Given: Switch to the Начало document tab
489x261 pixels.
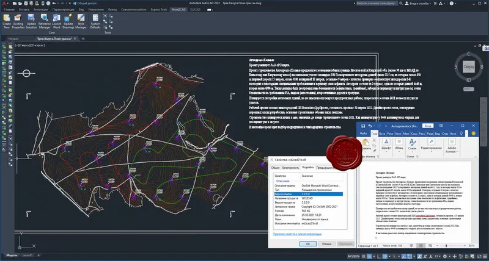Looking at the screenshot, I should click(13, 38).
